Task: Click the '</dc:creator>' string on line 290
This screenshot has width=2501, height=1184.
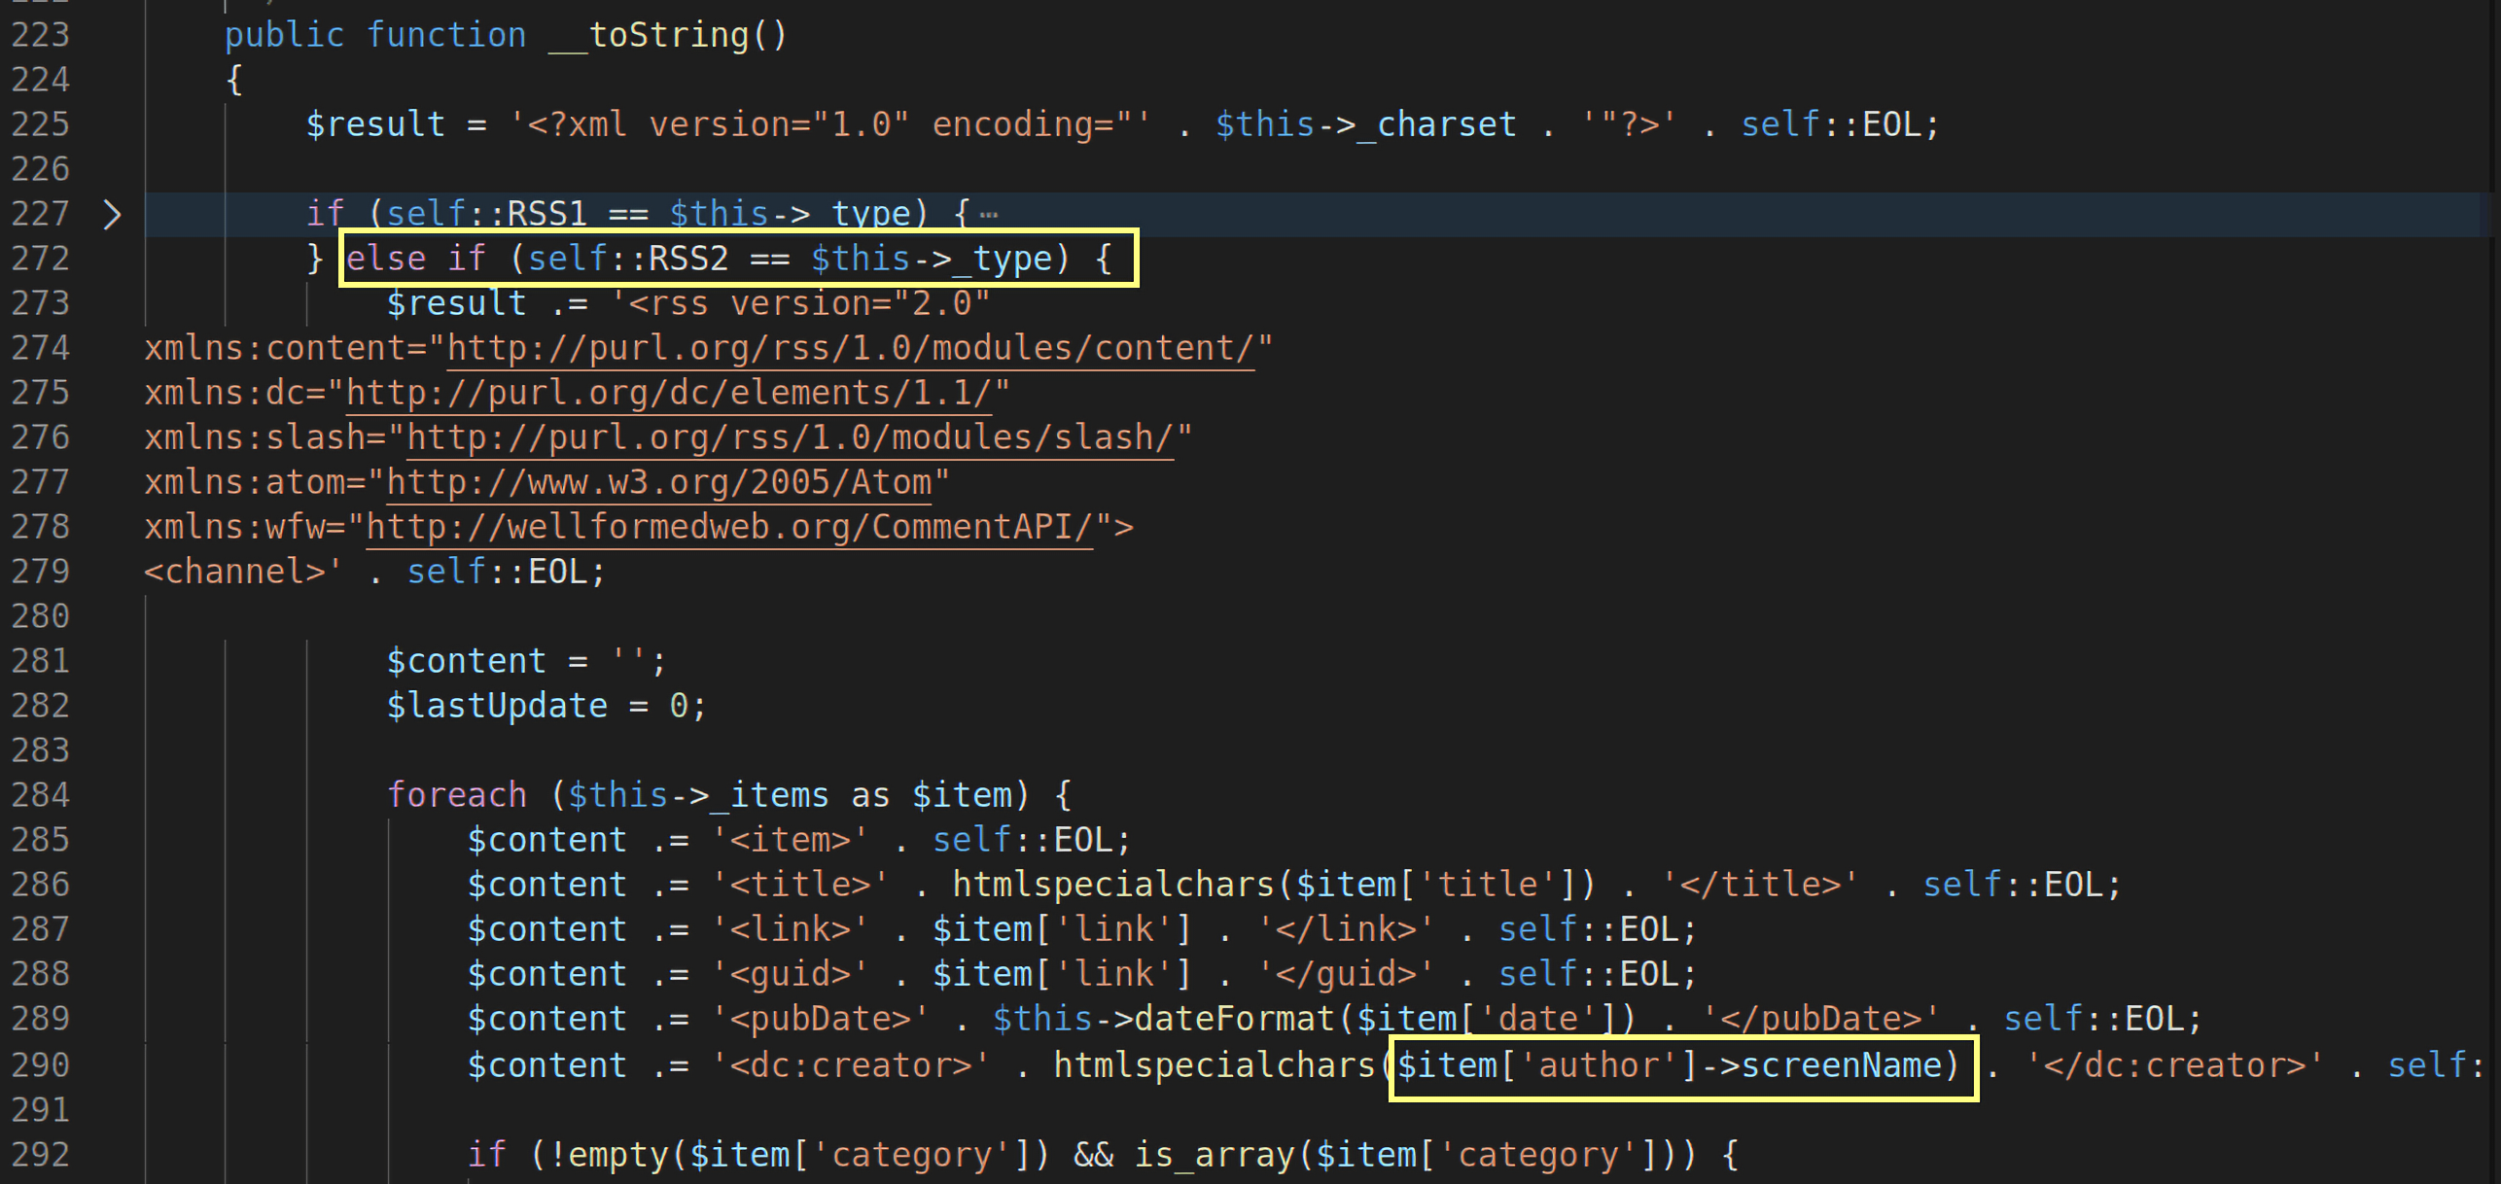Action: 2174,1065
